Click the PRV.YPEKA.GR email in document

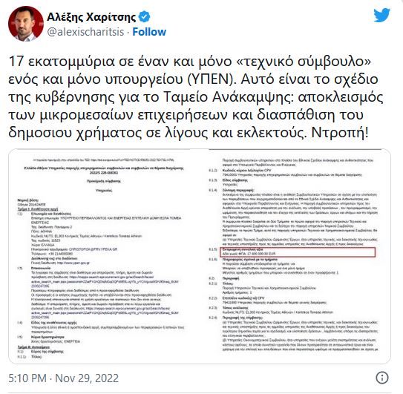[93, 249]
